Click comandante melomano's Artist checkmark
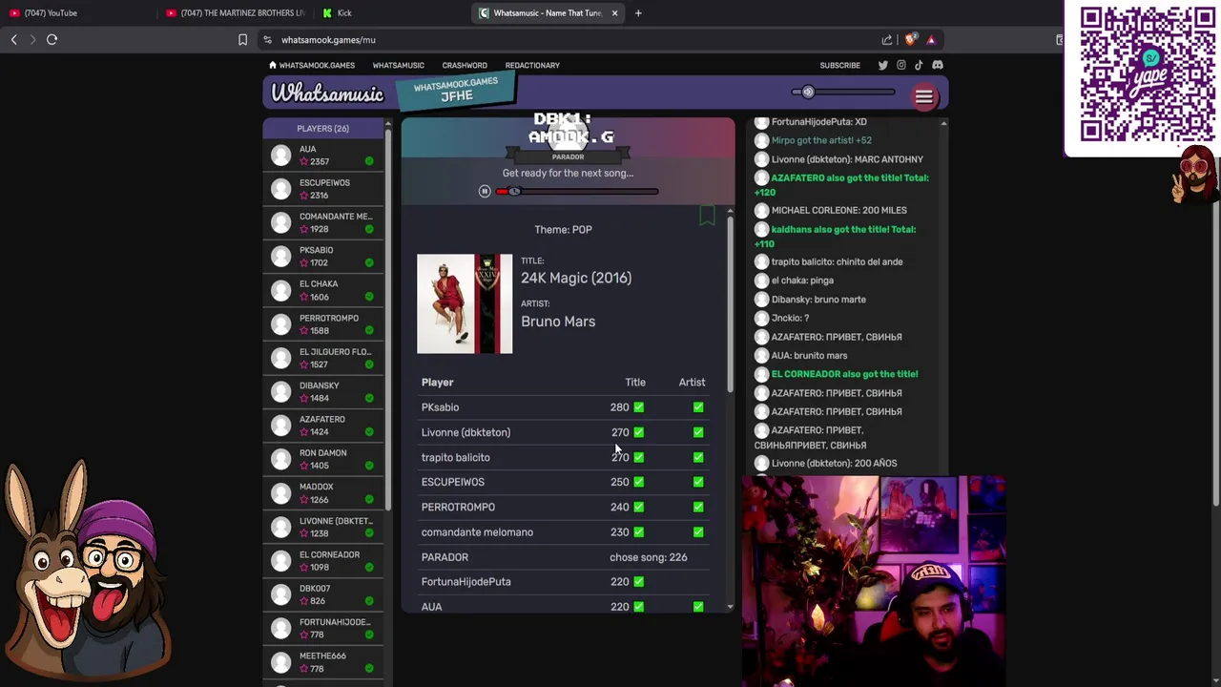Viewport: 1221px width, 687px height. click(x=698, y=532)
